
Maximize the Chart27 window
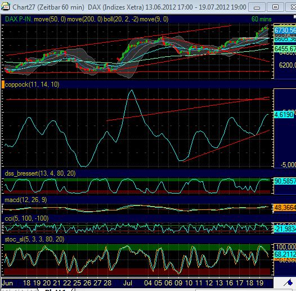click(275, 7)
